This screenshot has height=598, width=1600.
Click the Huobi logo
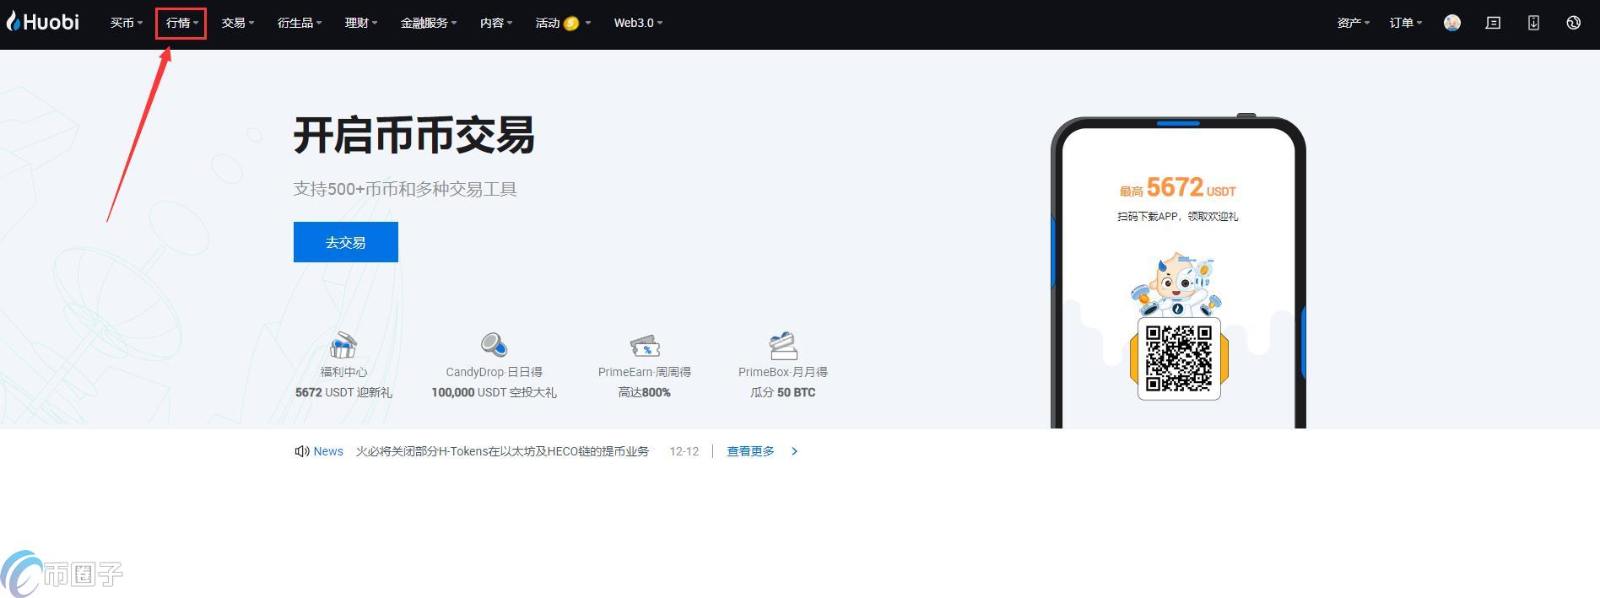[43, 22]
